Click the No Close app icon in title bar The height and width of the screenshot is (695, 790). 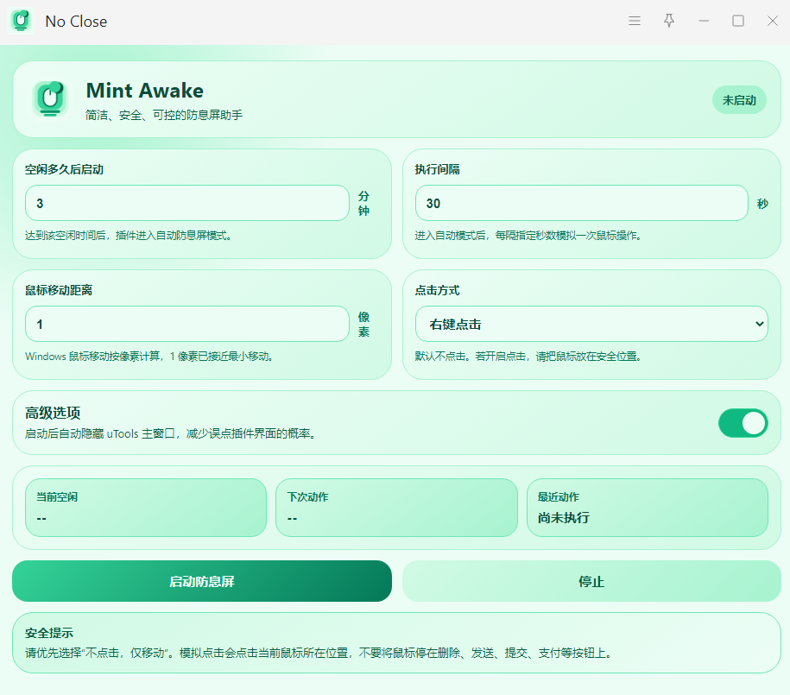(21, 22)
